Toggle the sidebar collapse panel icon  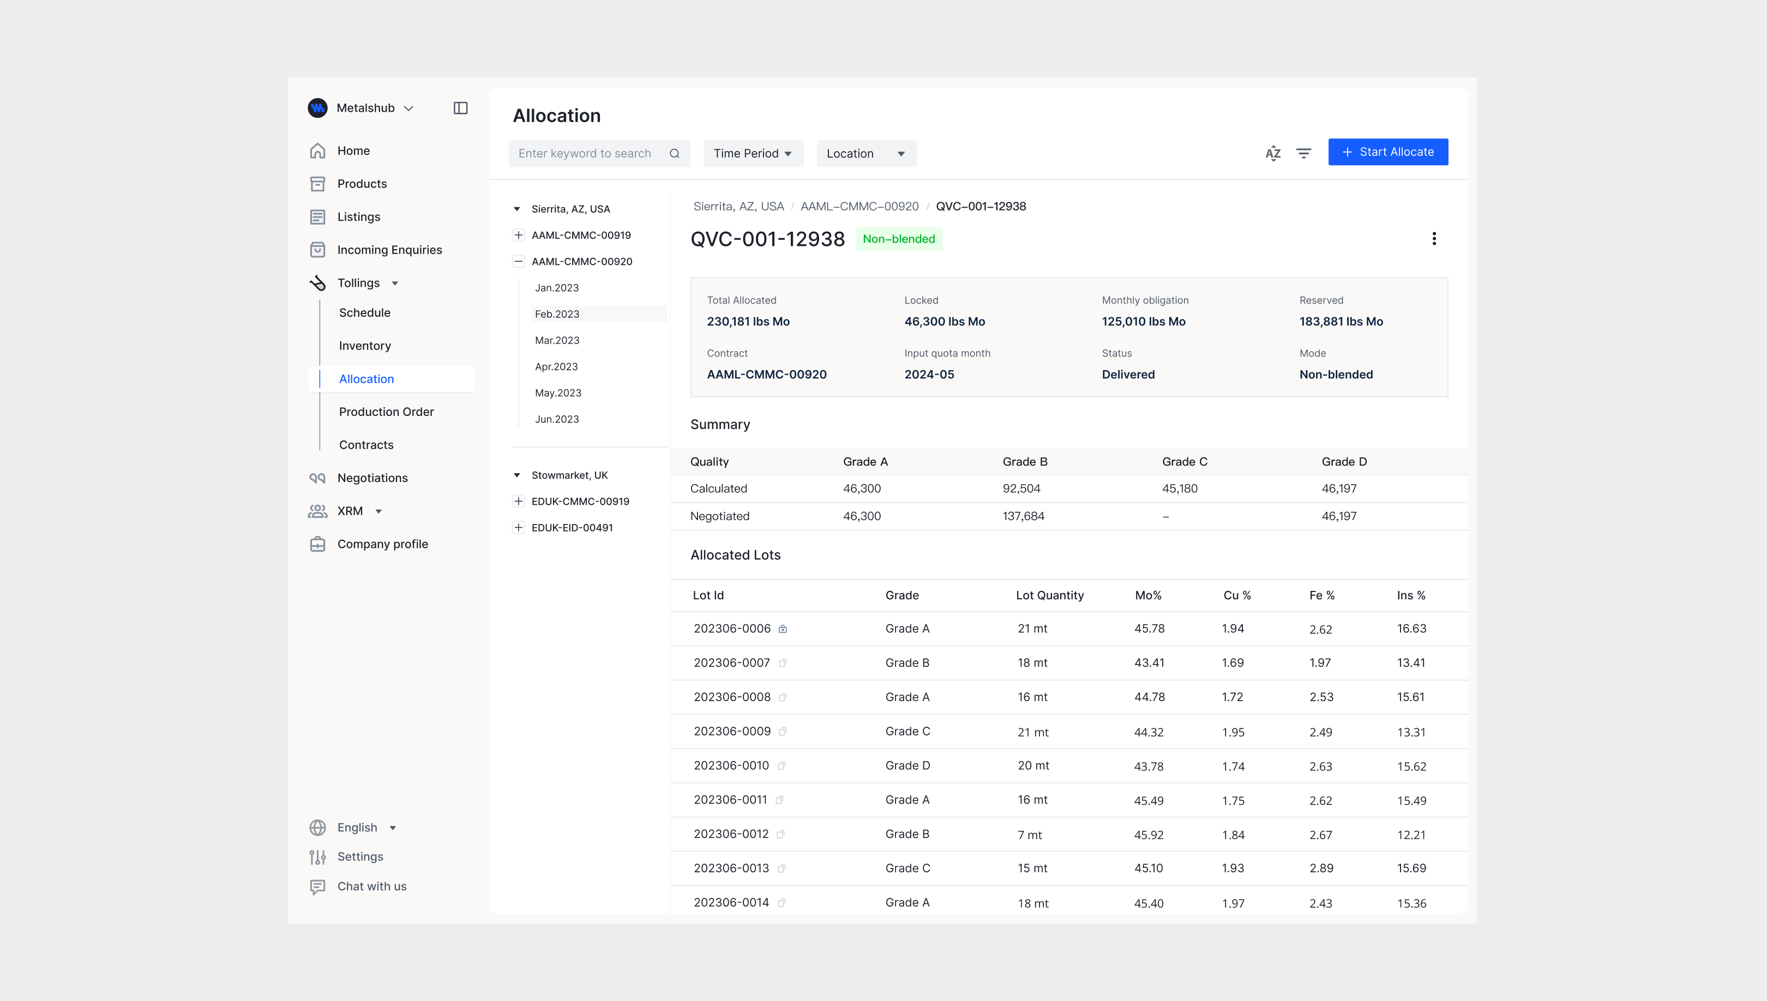point(461,108)
